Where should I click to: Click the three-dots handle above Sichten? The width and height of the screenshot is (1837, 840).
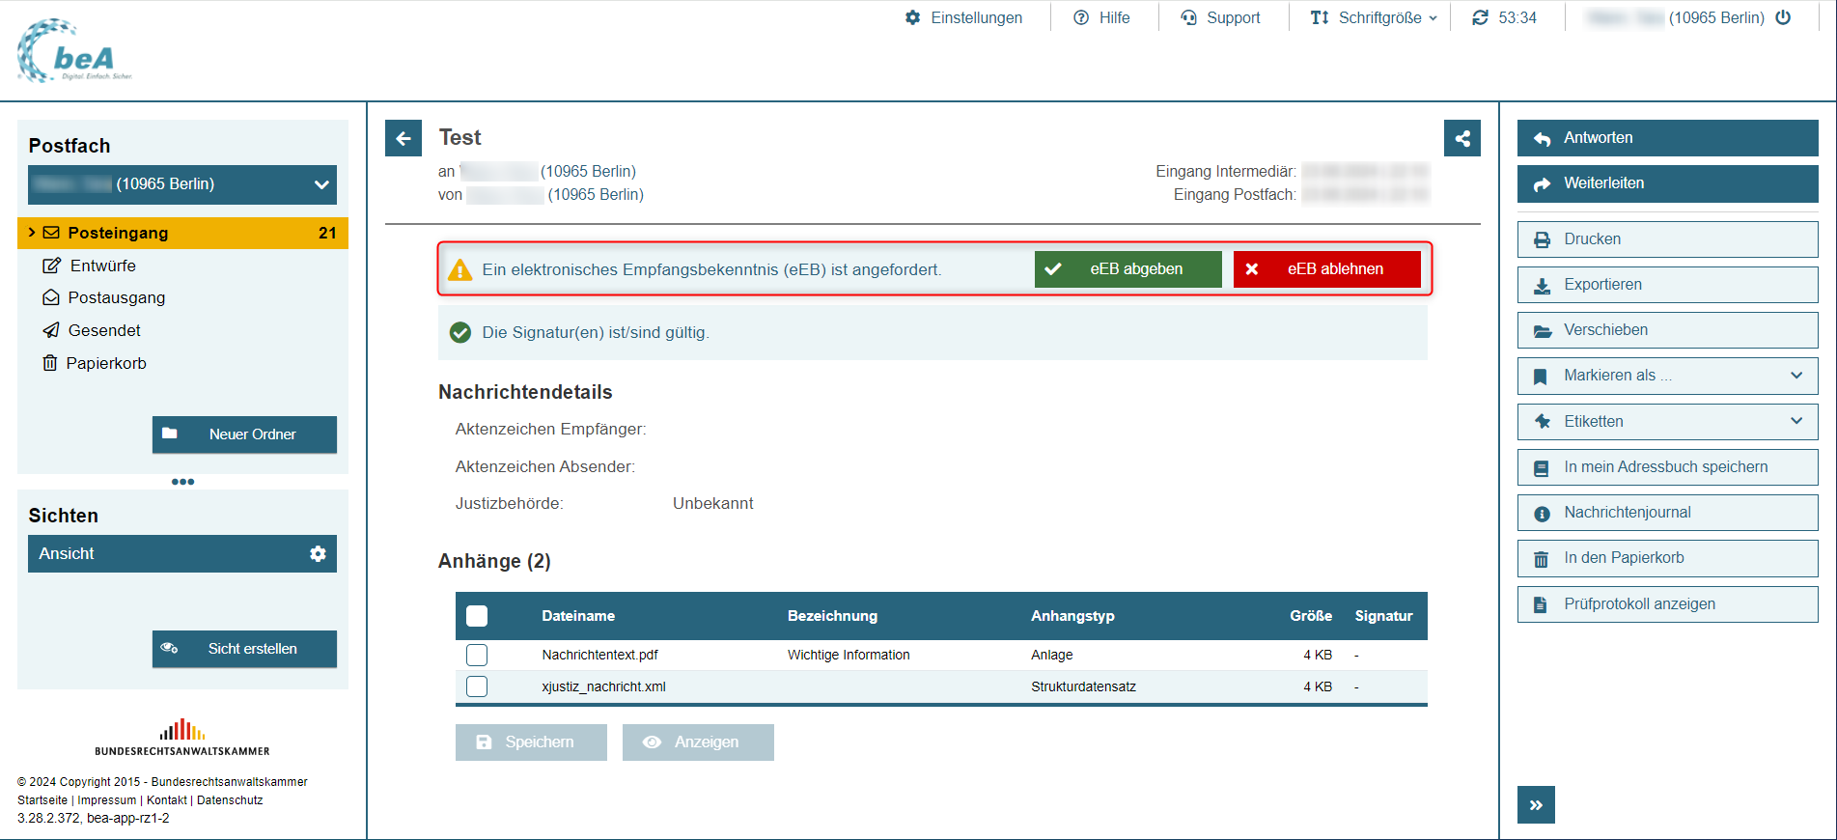[x=182, y=482]
